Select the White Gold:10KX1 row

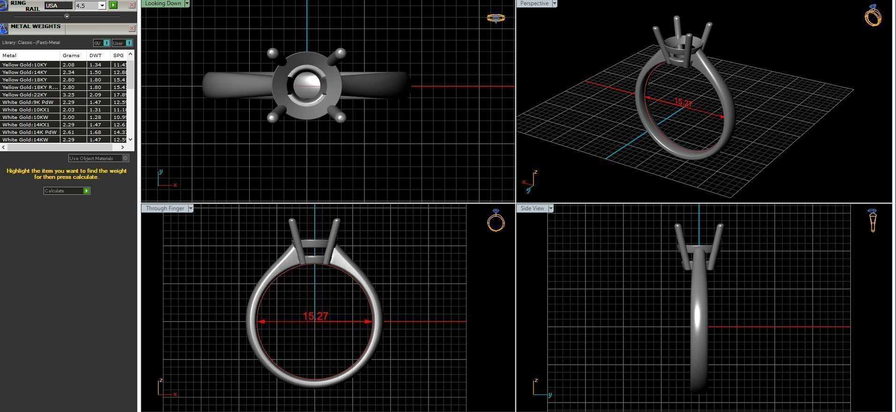pos(64,110)
